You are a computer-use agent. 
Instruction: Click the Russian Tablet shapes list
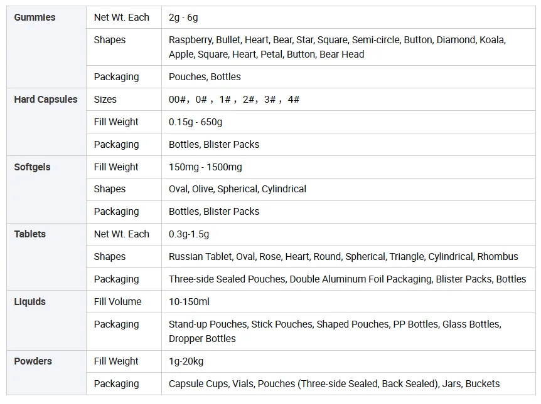click(x=343, y=257)
